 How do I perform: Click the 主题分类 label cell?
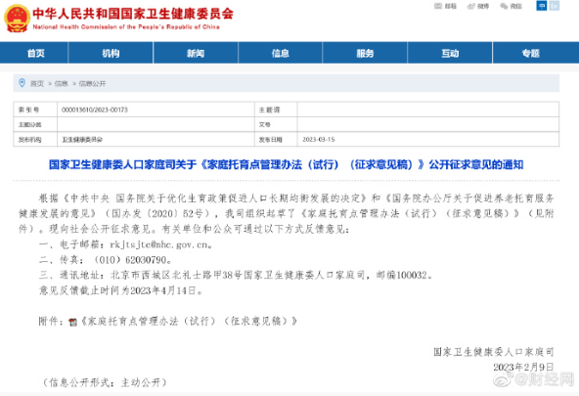click(x=35, y=124)
